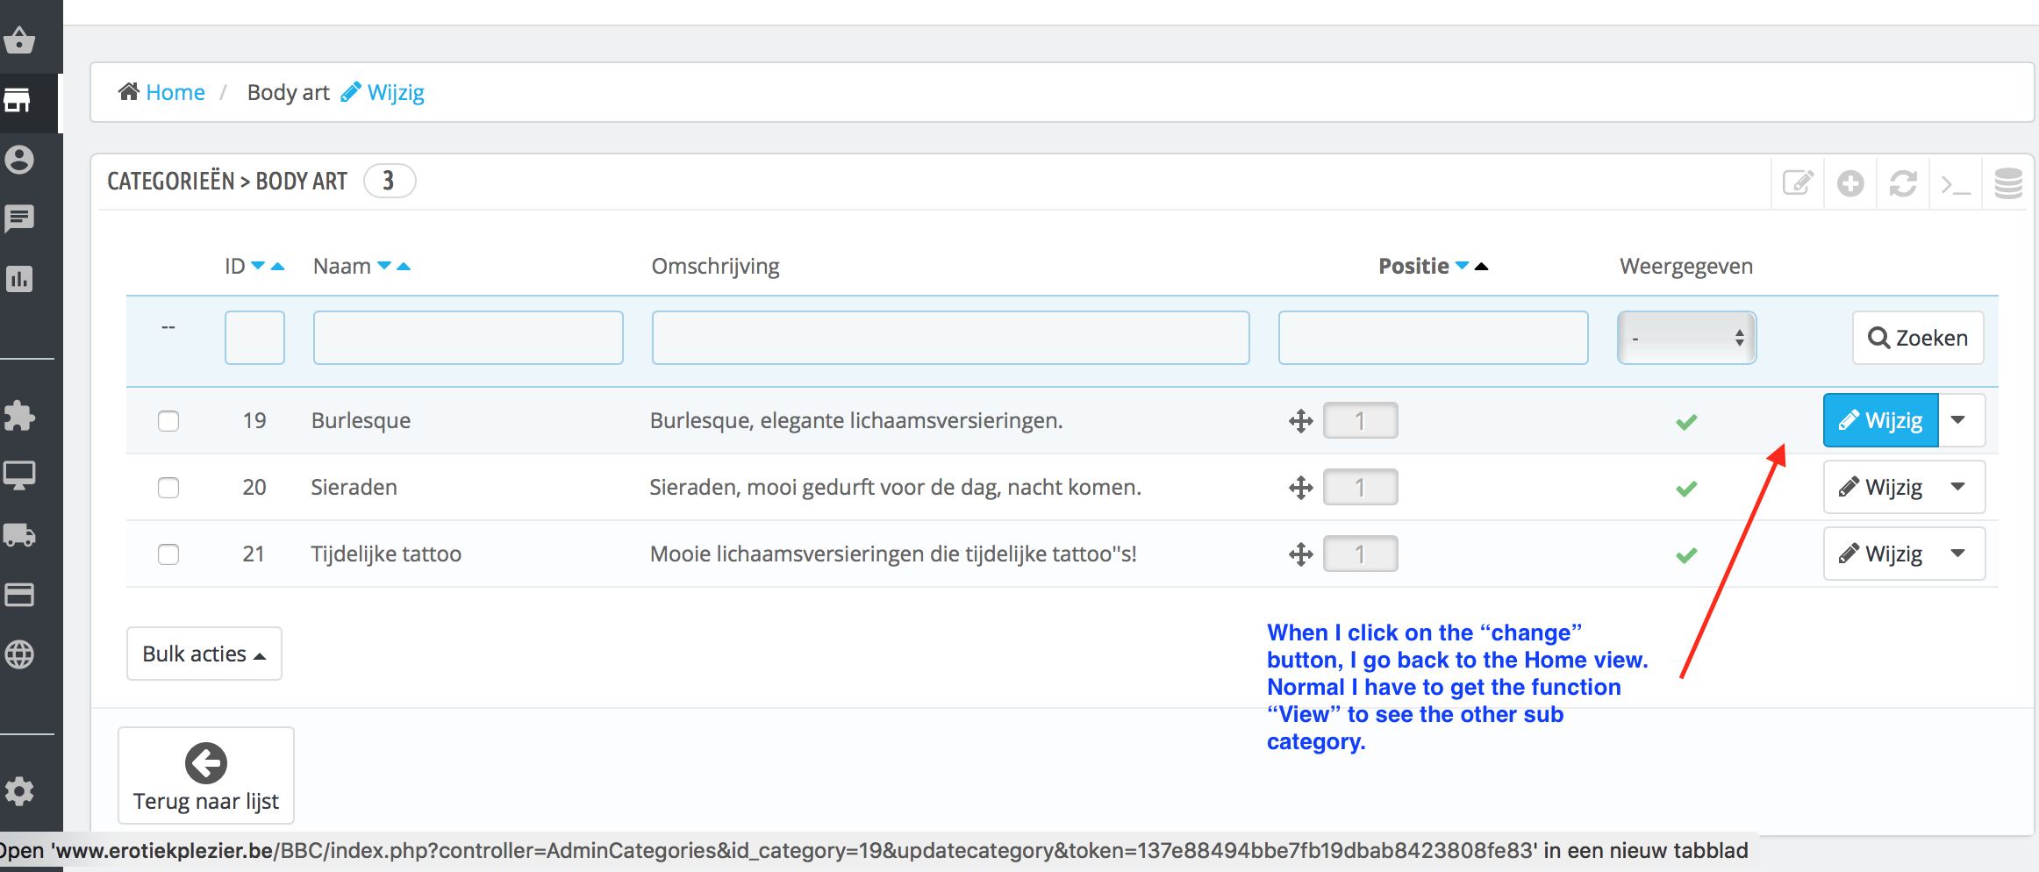Click the Naam filter input field
Screen dimensions: 2039x872
(469, 338)
